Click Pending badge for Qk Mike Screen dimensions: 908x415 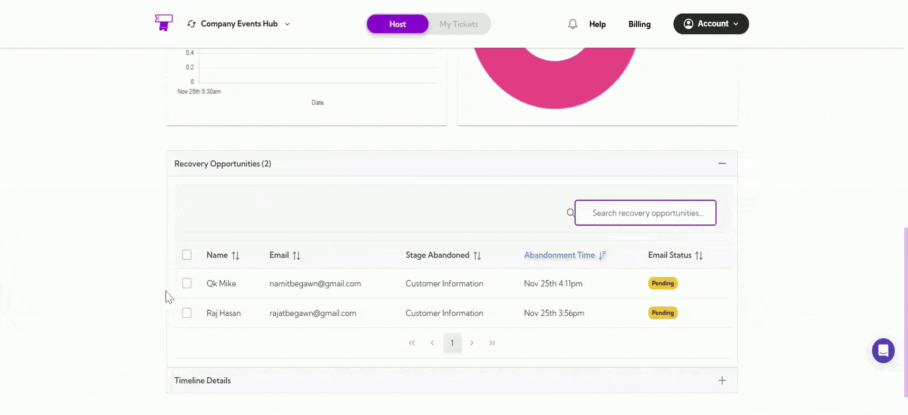(663, 283)
